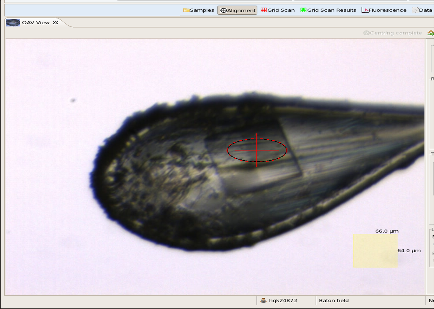Click the 66.0 µm width label
This screenshot has height=309, width=434.
click(x=387, y=231)
